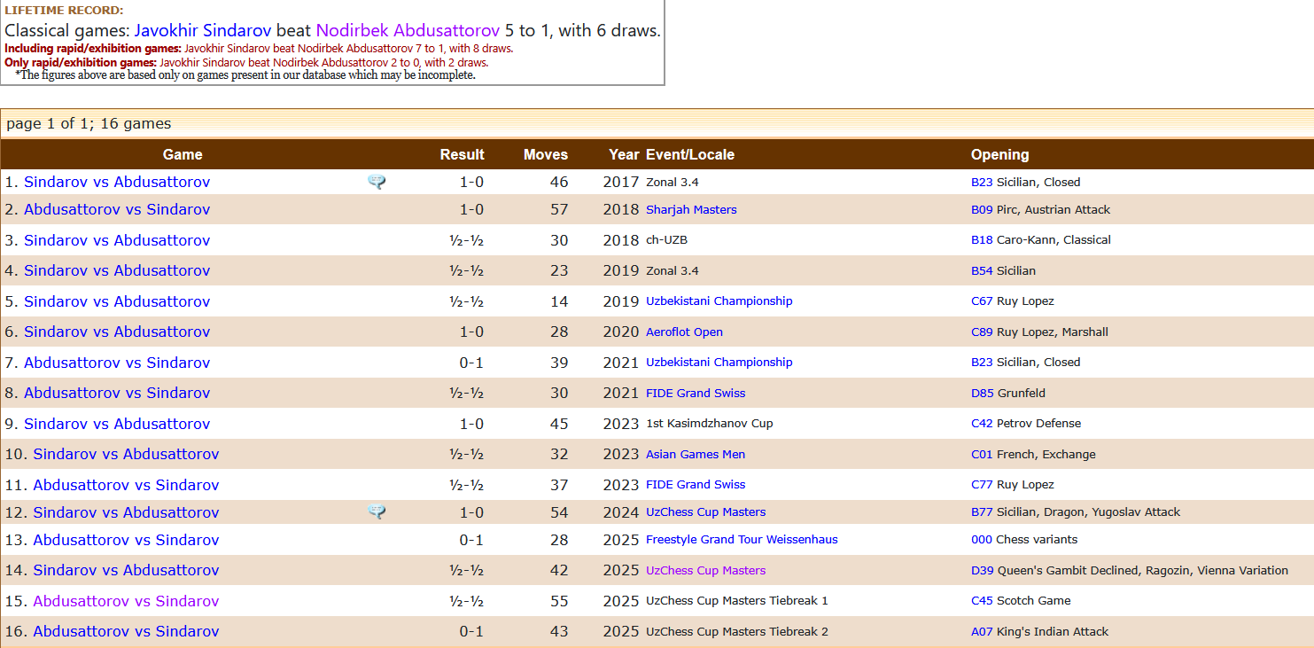This screenshot has height=648, width=1314.
Task: Click the comment bubble icon for game 12
Action: 377,511
